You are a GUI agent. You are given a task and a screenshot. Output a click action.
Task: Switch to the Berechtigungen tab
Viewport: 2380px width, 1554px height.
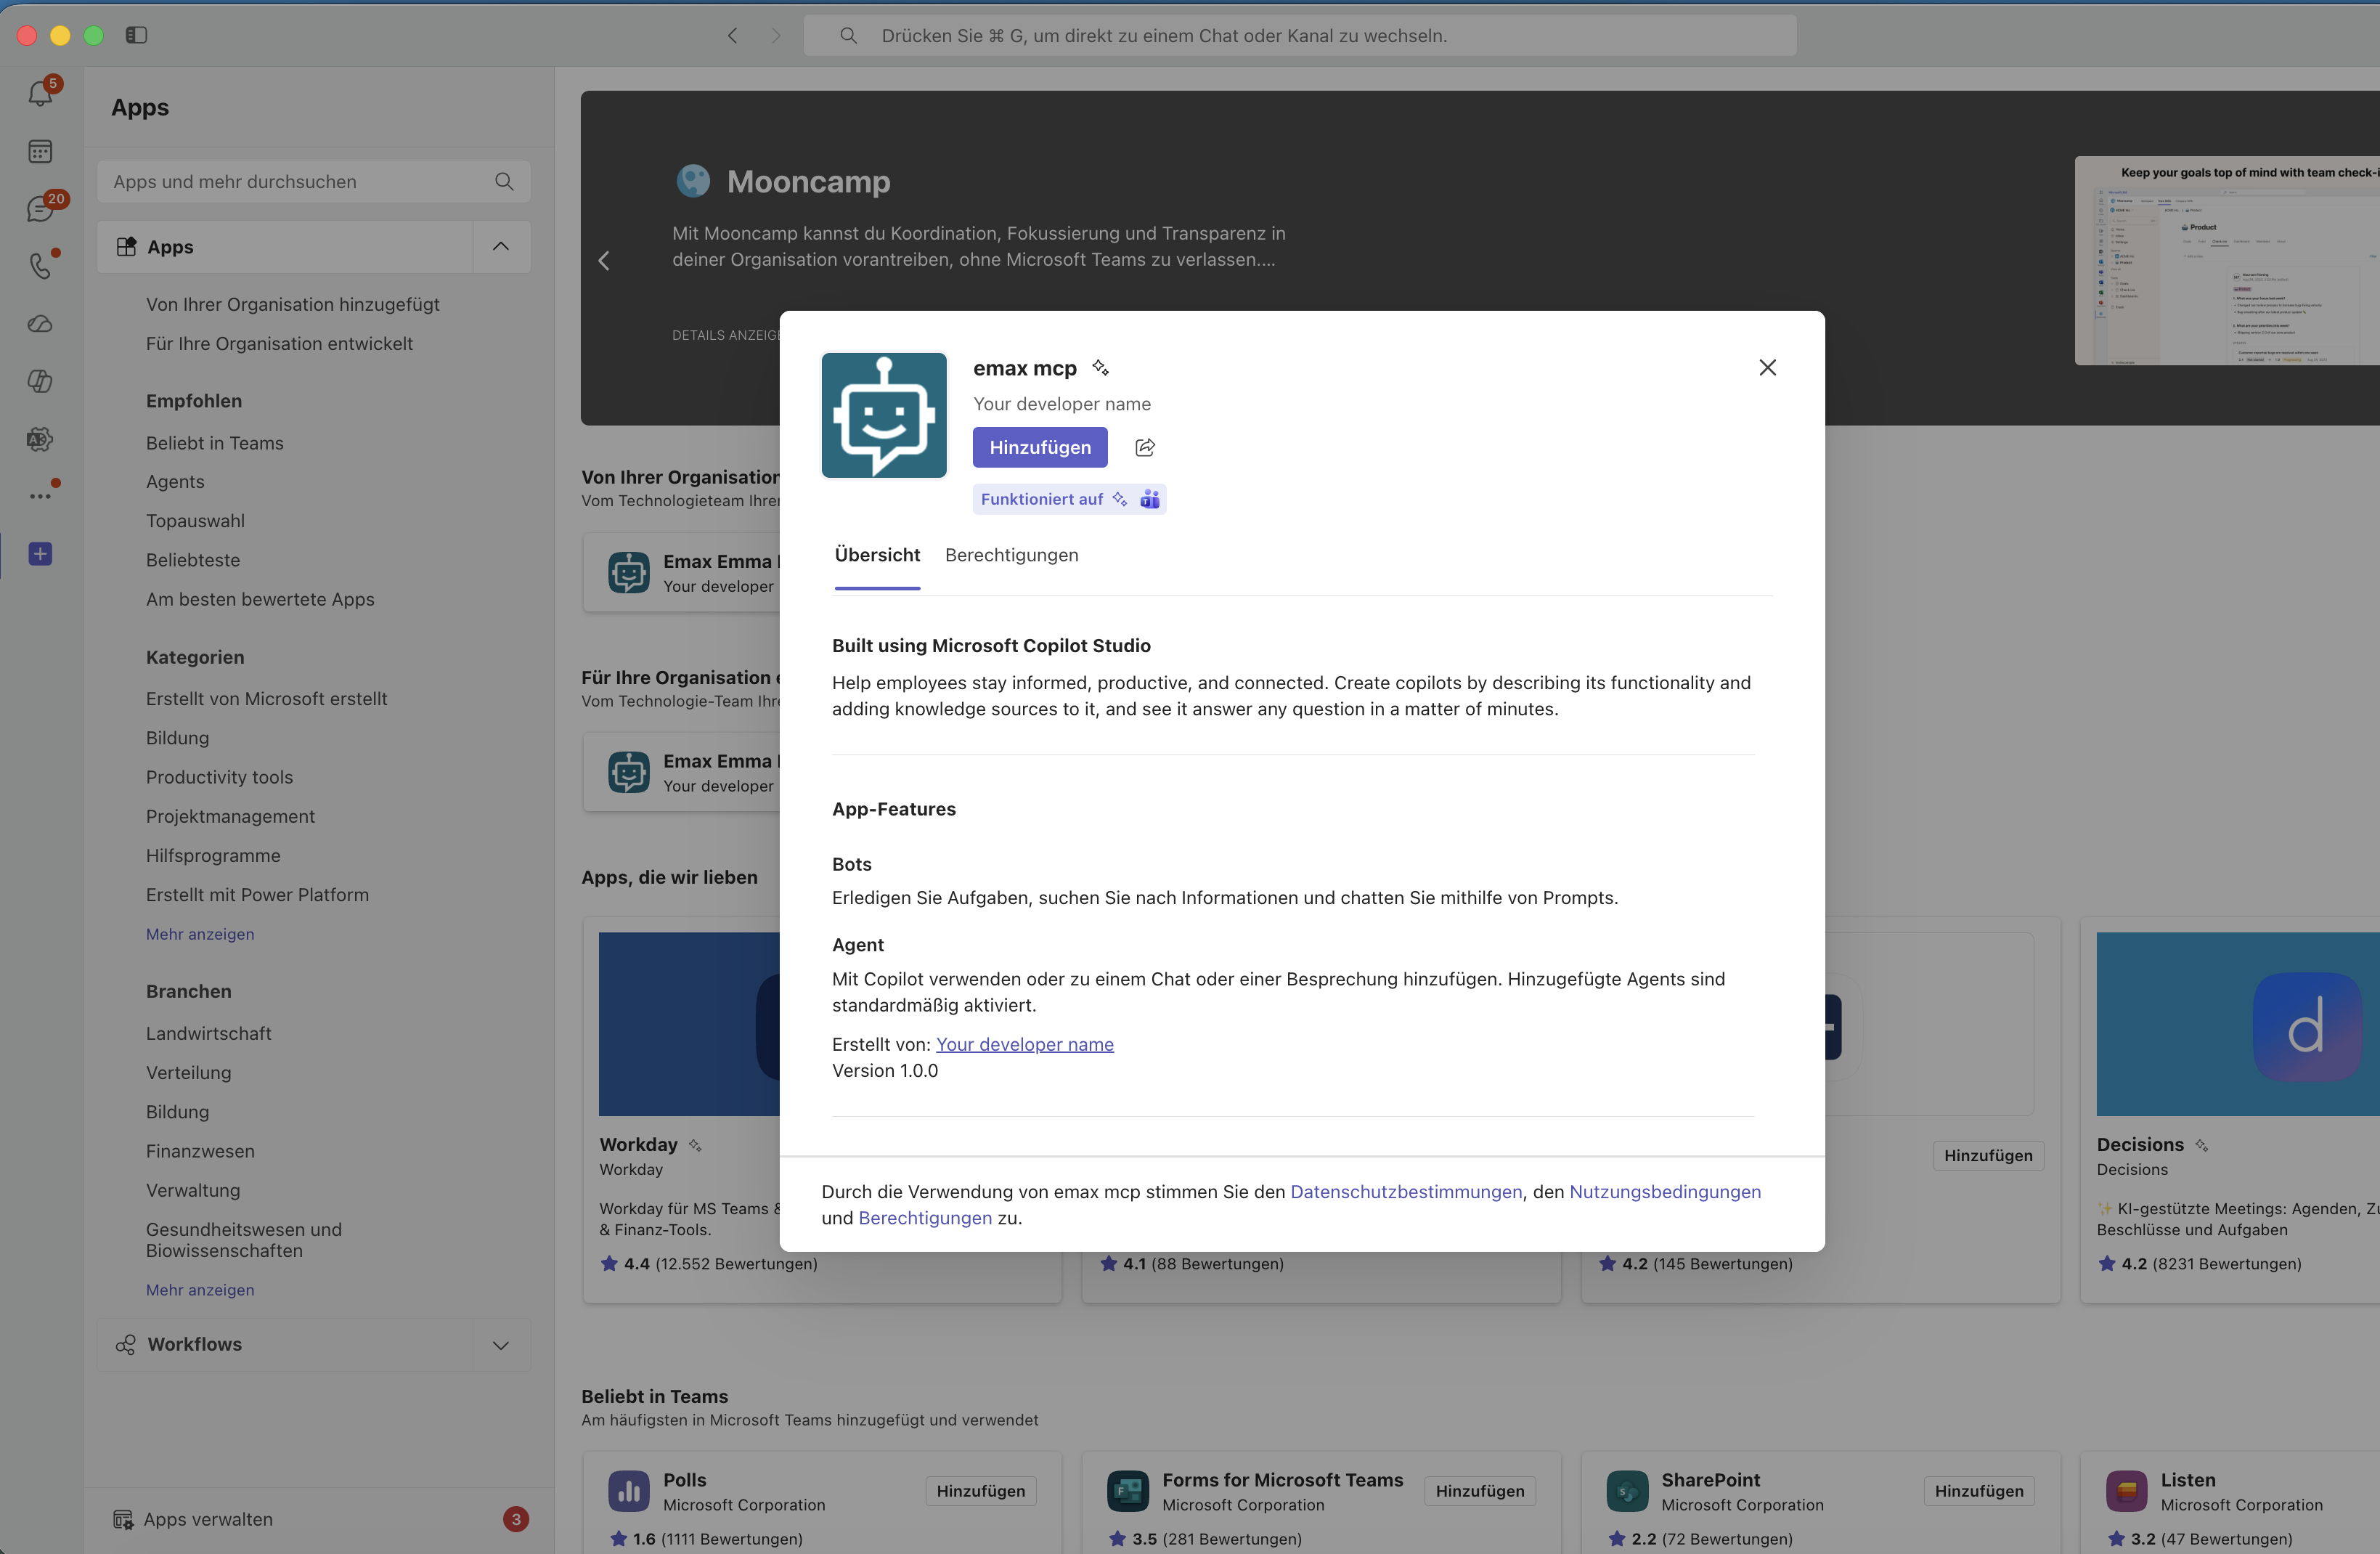click(x=1011, y=555)
